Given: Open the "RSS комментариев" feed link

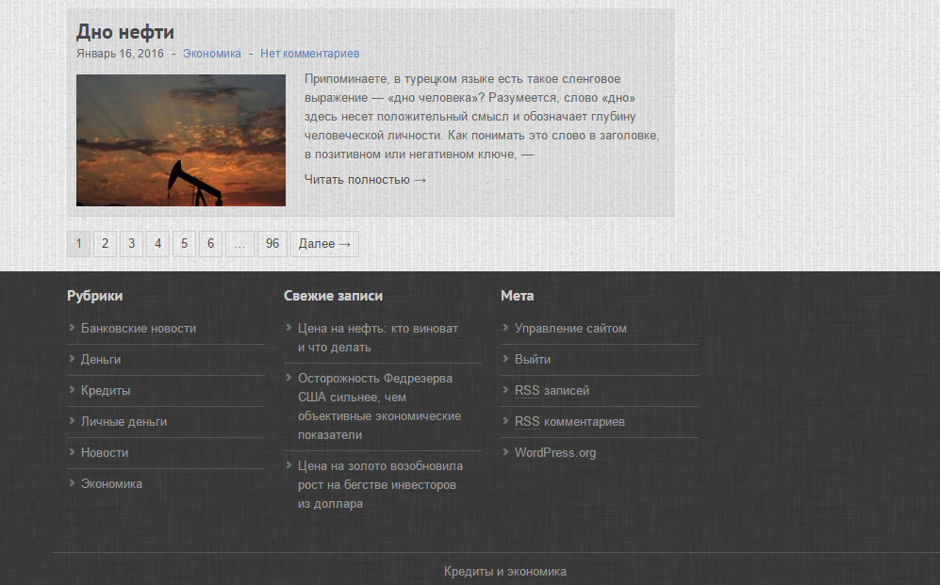Looking at the screenshot, I should coord(569,421).
